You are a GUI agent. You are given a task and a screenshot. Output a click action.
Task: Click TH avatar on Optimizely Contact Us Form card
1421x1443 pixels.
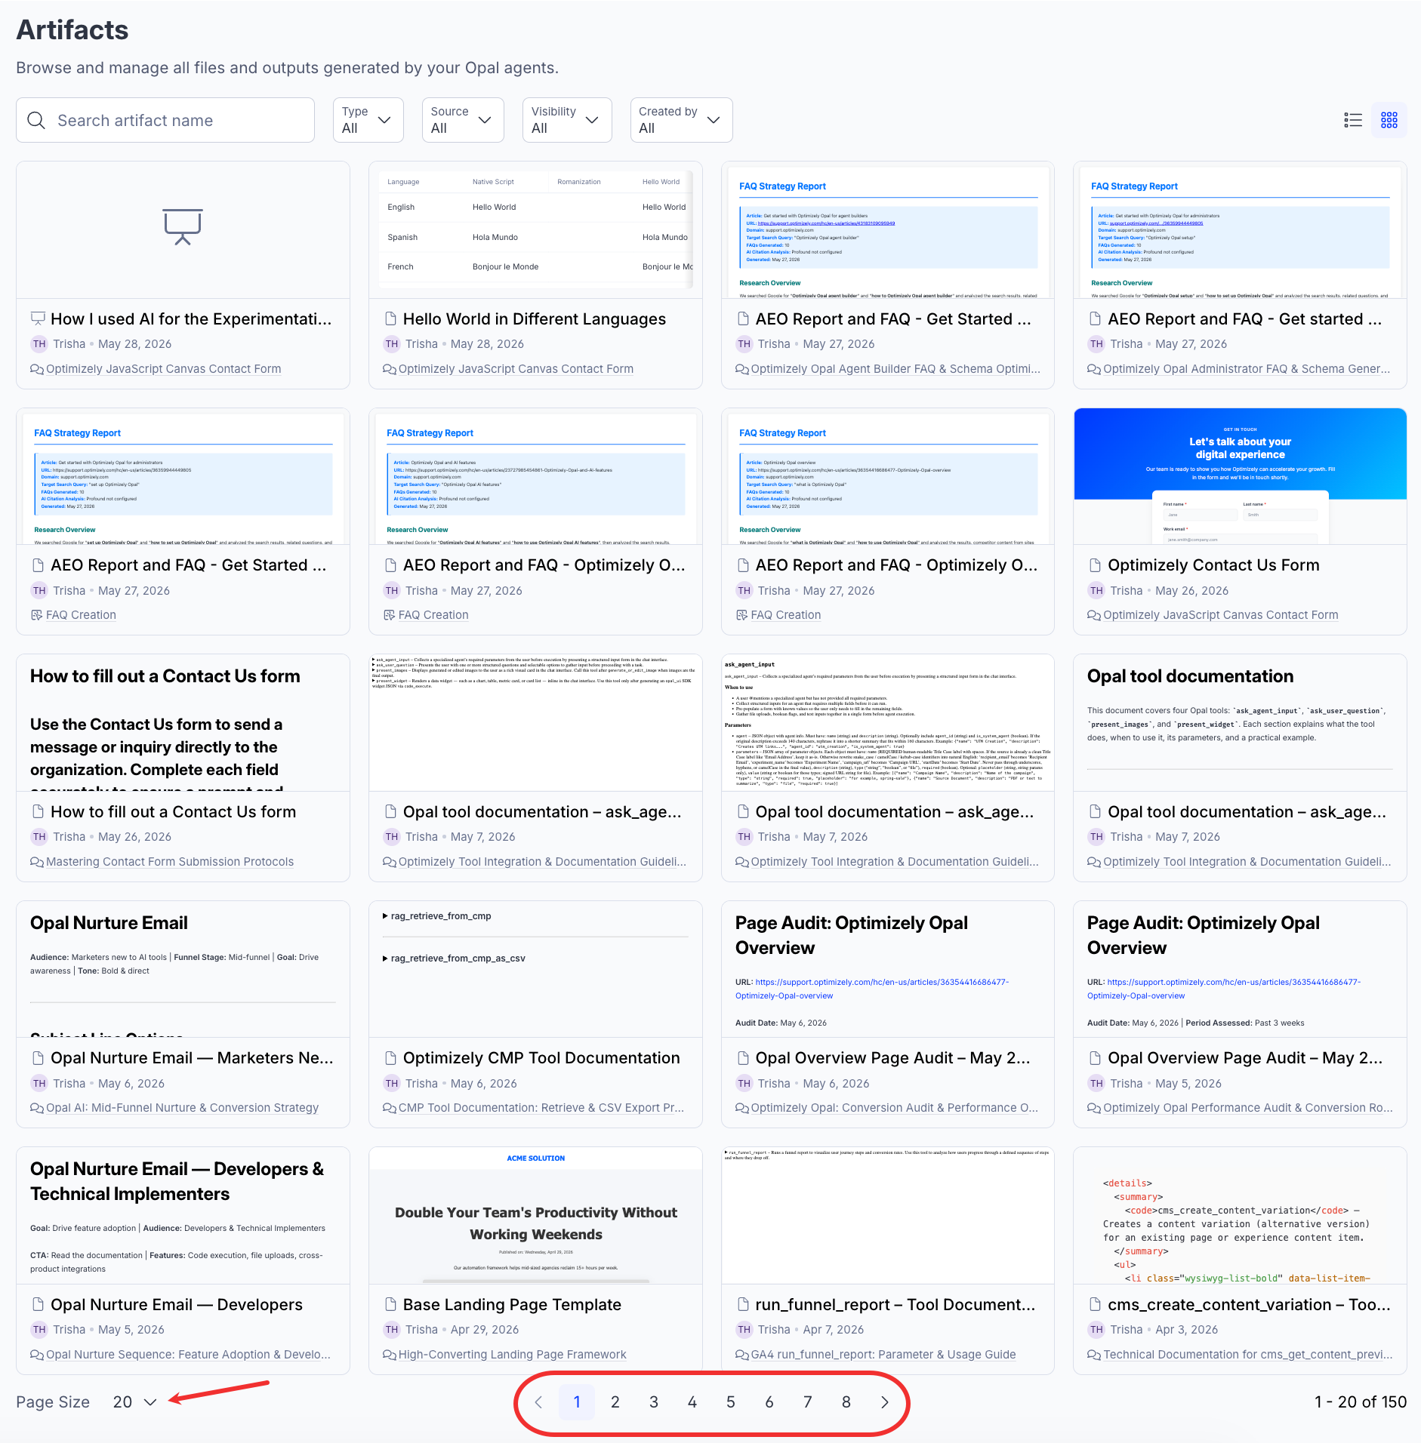1096,591
